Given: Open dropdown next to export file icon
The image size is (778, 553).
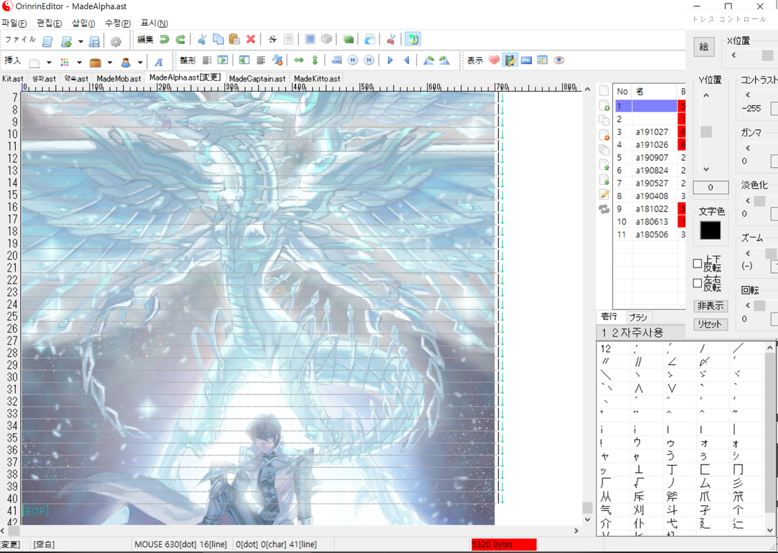Looking at the screenshot, I should [x=80, y=41].
